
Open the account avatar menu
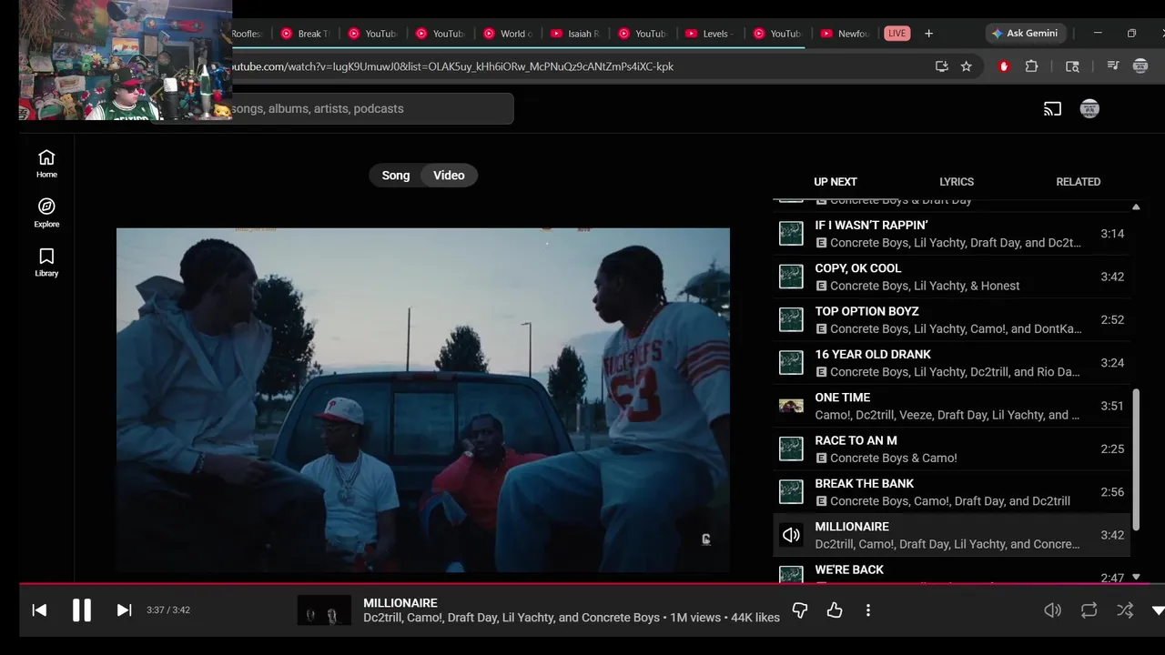tap(1089, 109)
